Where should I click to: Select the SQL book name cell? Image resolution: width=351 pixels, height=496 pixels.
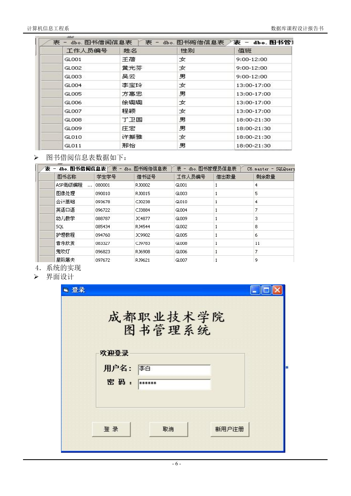tap(74, 227)
